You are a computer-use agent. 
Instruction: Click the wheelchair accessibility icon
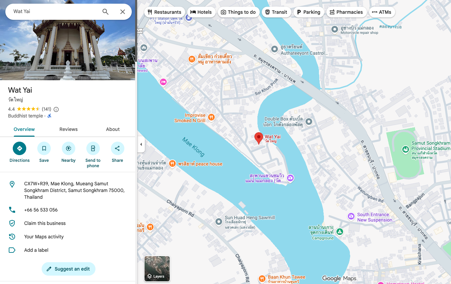coord(49,116)
